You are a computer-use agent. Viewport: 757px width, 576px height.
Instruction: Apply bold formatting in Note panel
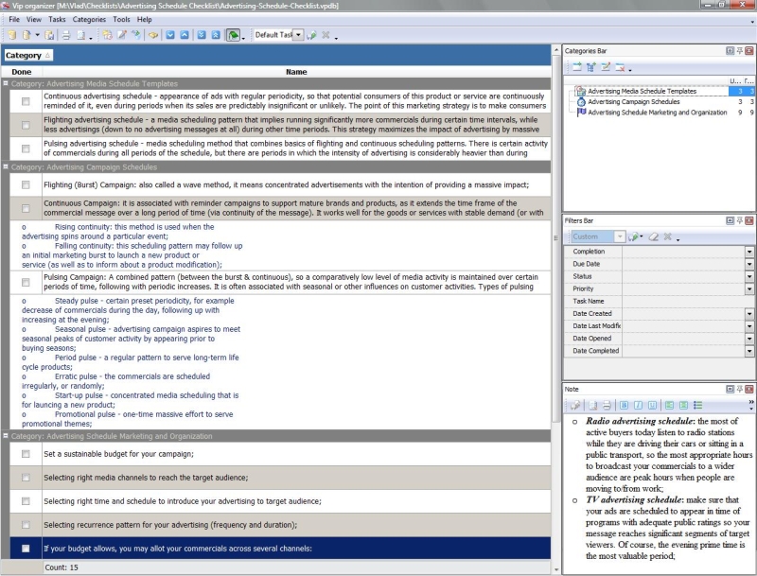pos(624,406)
